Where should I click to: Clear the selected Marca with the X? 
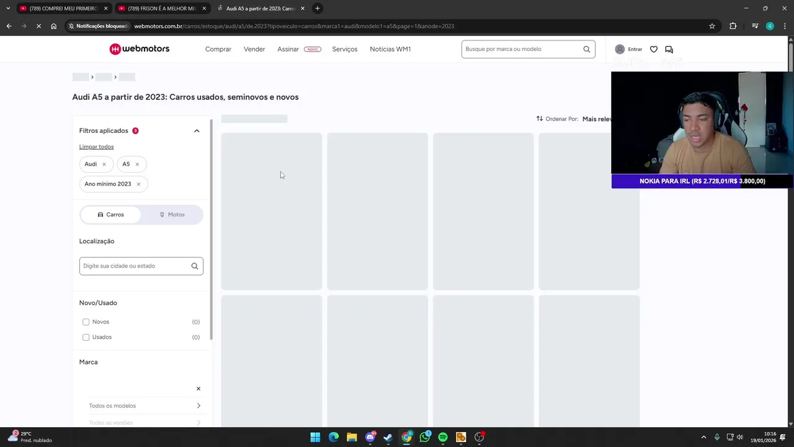(198, 389)
